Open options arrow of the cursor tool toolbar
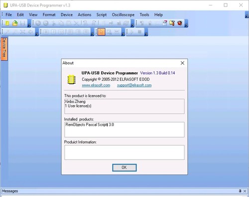The image size is (249, 197). point(123,32)
